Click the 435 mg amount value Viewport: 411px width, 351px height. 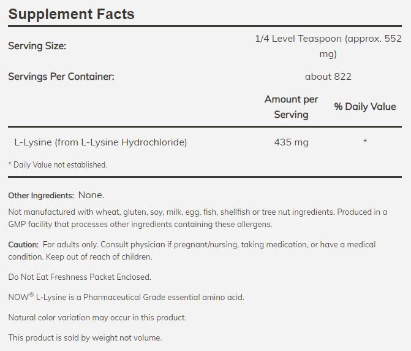(x=291, y=142)
